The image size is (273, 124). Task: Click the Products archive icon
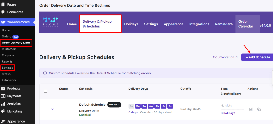[x=3, y=89]
